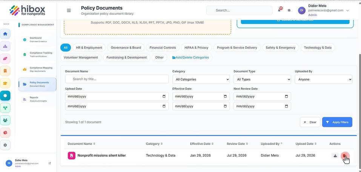This screenshot has height=172, width=361.
Task: Filter by Financial Controls category
Action: pos(163,48)
